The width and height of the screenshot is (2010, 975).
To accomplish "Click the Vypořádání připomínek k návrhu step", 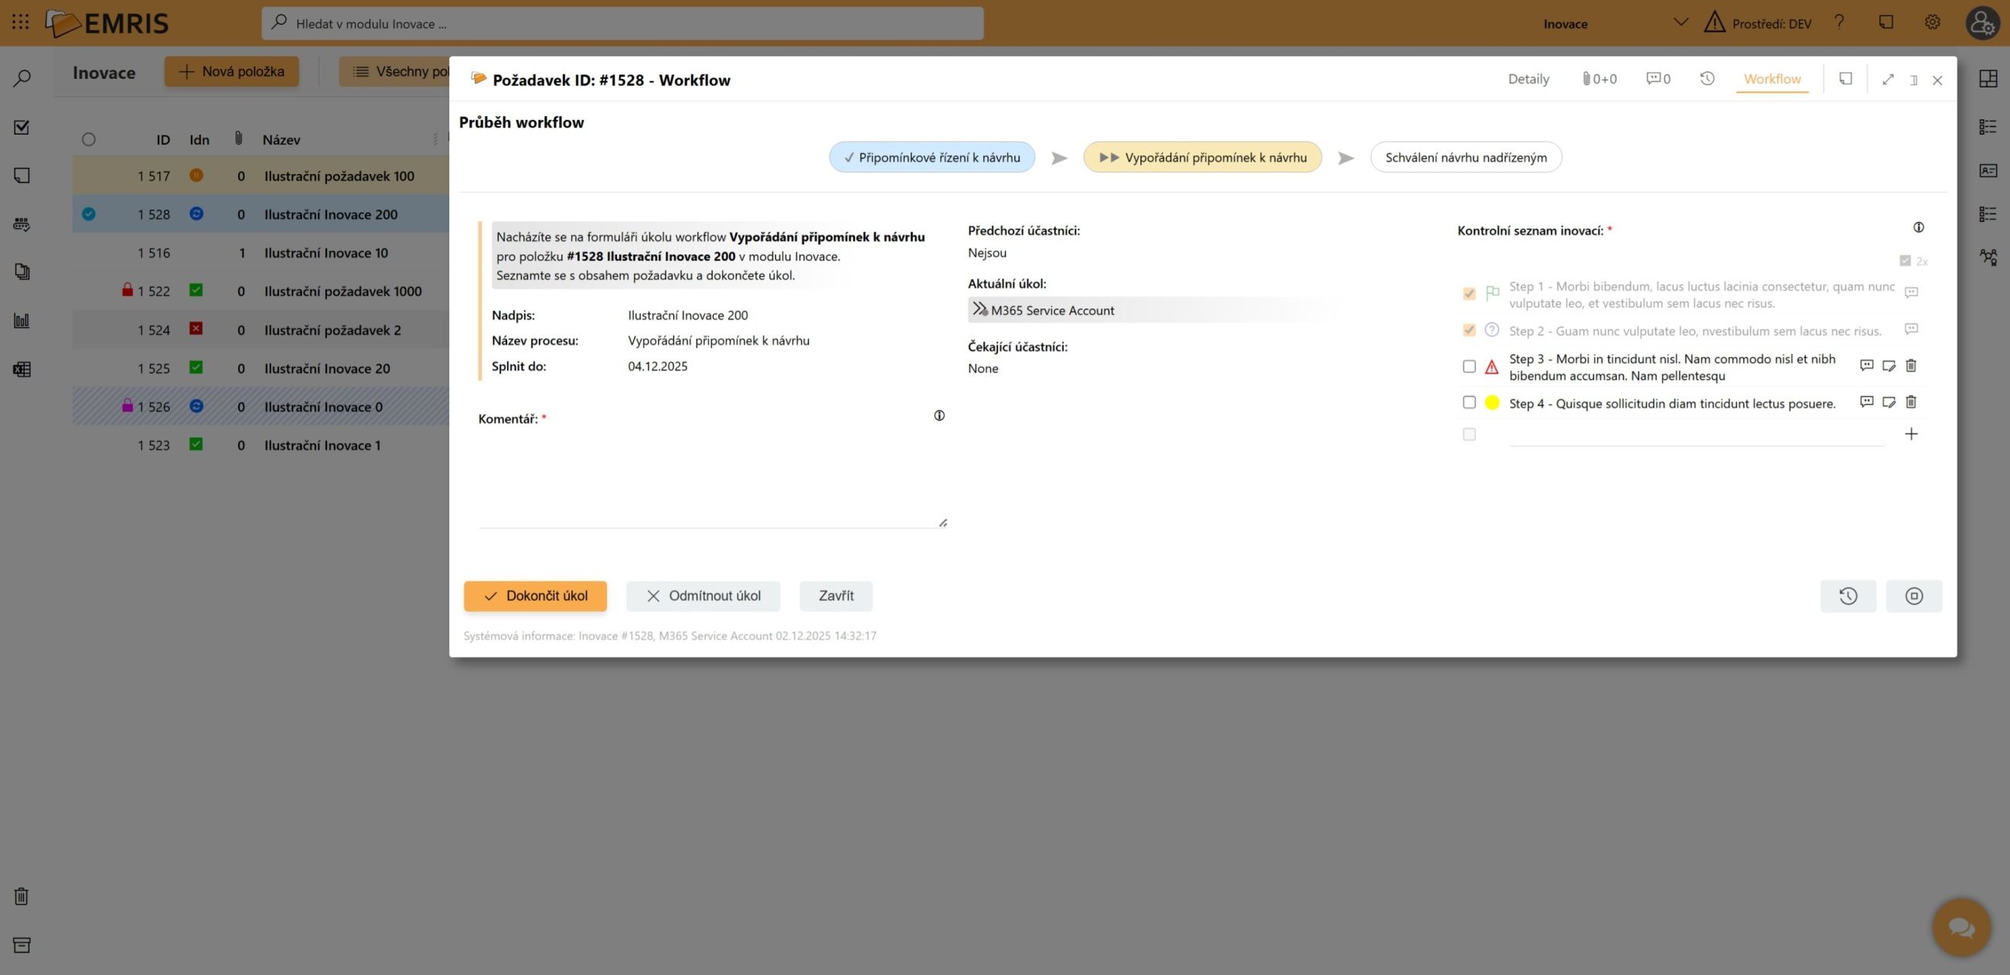I will 1202,158.
